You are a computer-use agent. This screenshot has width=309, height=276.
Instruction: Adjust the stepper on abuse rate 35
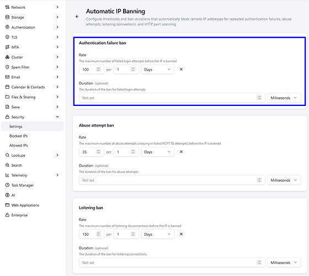pos(98,152)
